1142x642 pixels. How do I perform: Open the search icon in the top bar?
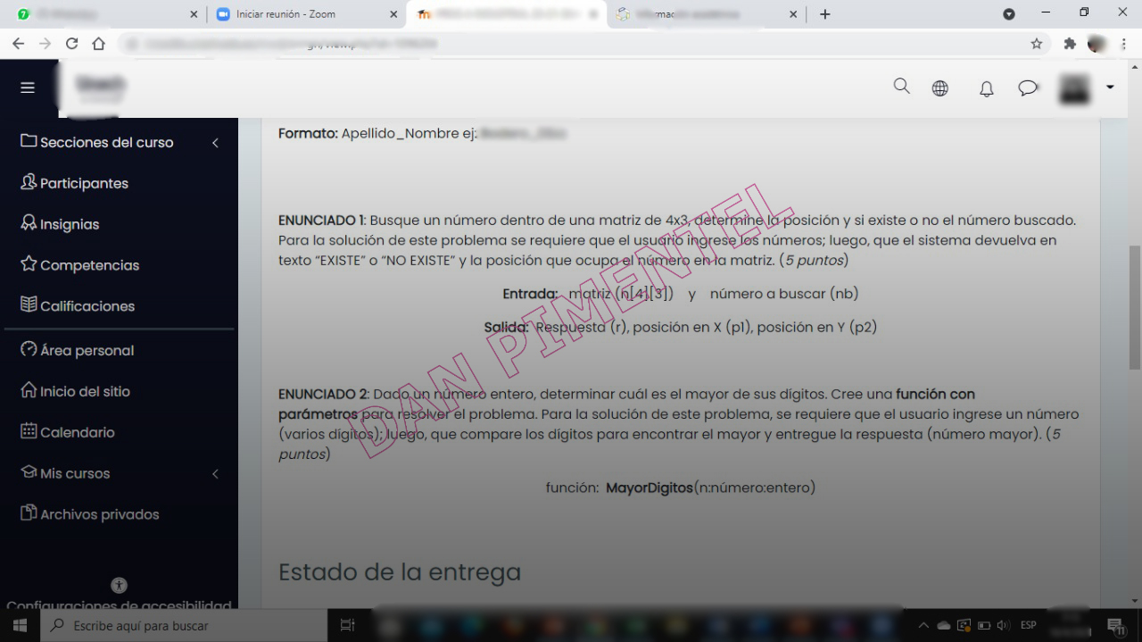[901, 87]
